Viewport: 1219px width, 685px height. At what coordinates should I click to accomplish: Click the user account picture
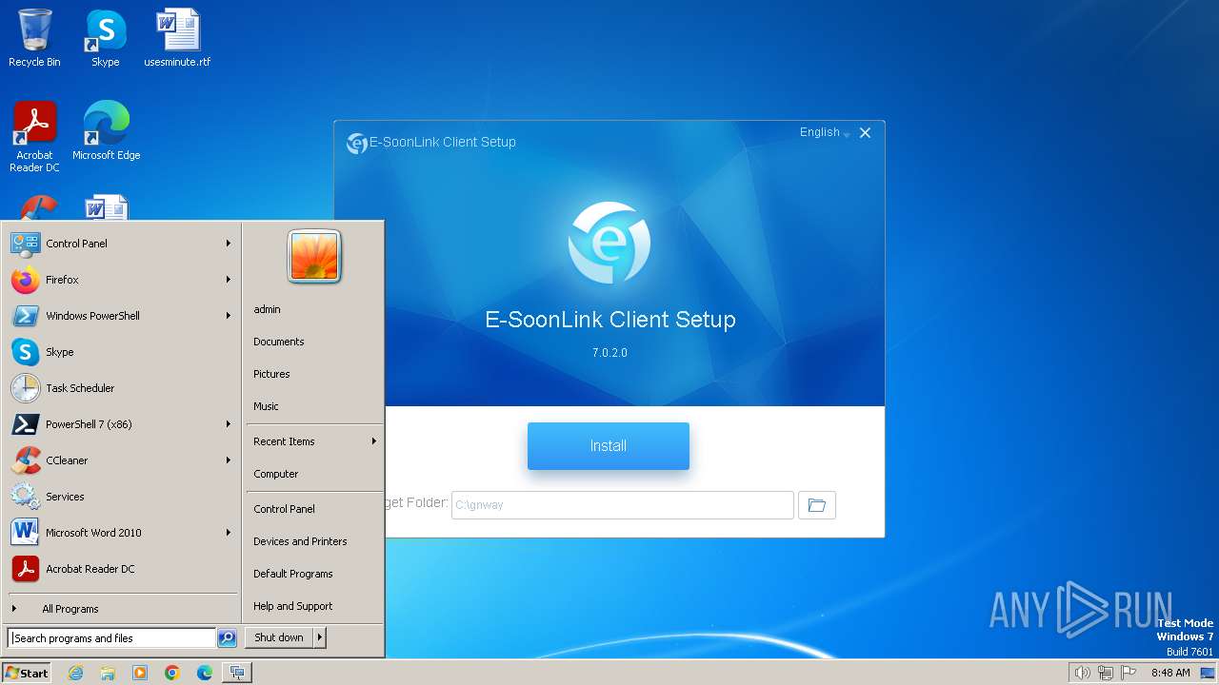click(314, 257)
